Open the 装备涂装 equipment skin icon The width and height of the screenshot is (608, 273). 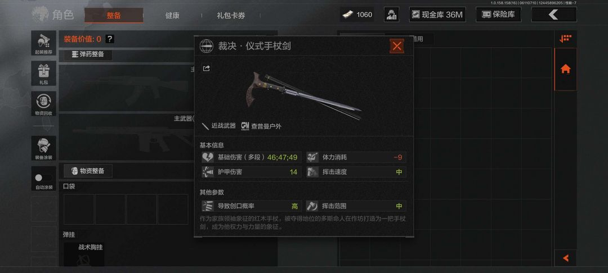(x=43, y=148)
